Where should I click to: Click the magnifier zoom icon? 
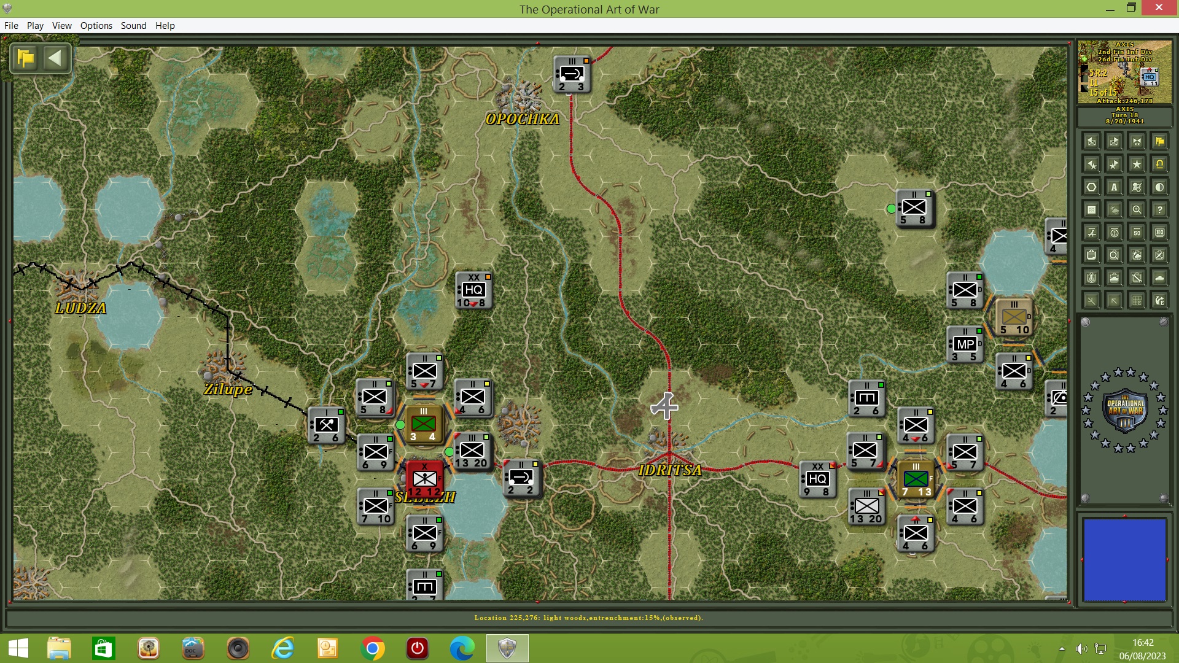pos(1137,210)
